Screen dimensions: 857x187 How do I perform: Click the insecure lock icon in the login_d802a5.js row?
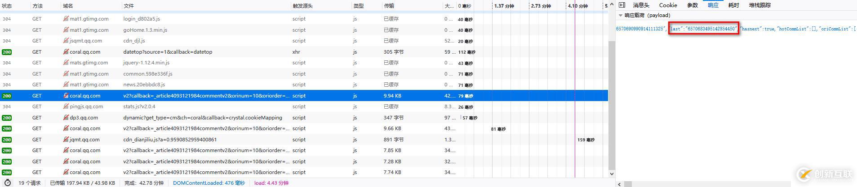point(66,19)
